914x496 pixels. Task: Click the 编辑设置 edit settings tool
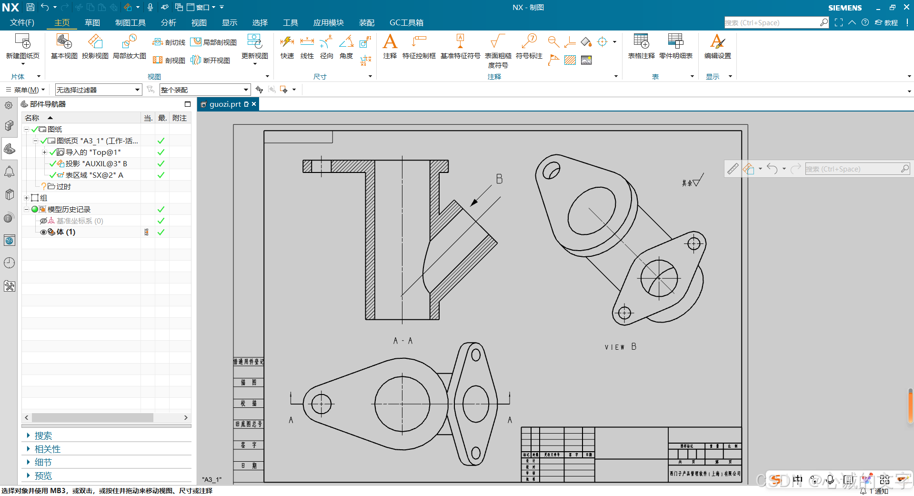717,46
